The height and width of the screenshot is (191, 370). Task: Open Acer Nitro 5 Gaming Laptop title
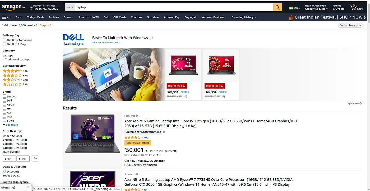coord(208,182)
